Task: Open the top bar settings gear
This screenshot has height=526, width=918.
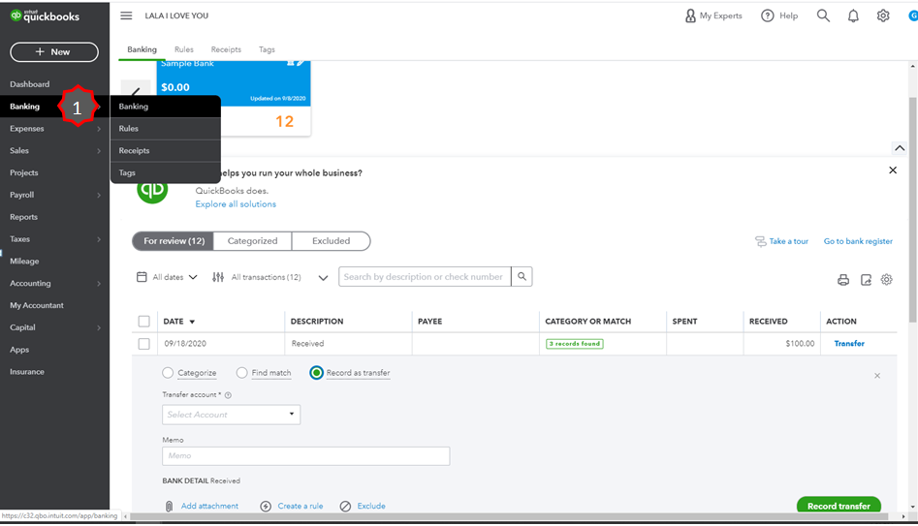Action: click(883, 15)
